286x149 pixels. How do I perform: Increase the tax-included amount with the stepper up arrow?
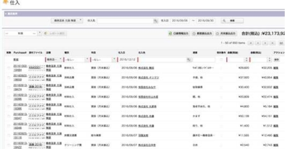tap(269, 58)
